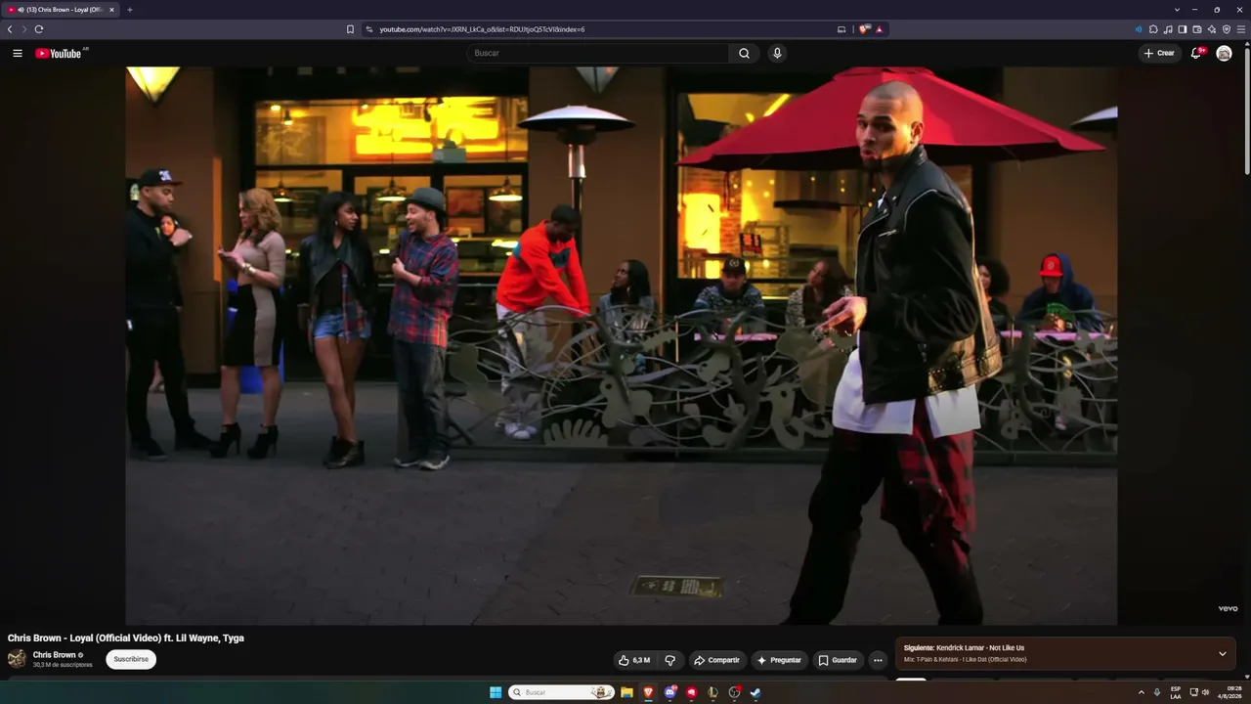Expand the Siguiente playlist panel chevron
This screenshot has height=704, width=1251.
pyautogui.click(x=1222, y=653)
